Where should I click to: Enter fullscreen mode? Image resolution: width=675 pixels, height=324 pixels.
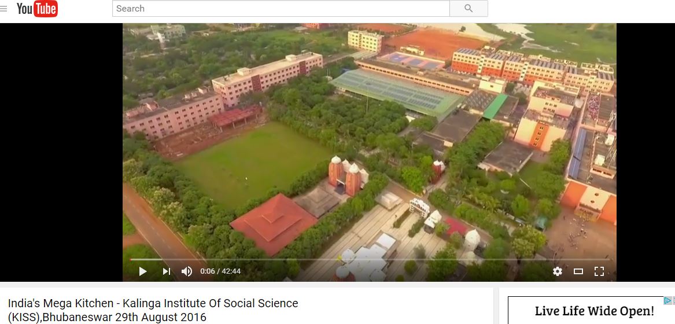coord(599,271)
